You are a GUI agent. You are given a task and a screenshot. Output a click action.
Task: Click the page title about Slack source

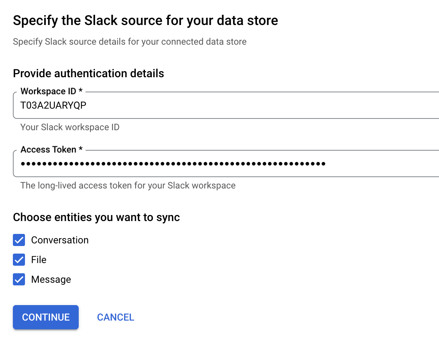145,20
